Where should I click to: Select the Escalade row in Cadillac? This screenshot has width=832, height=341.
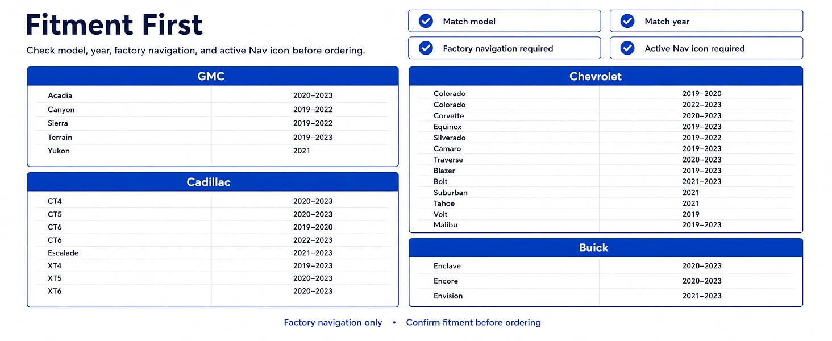213,253
